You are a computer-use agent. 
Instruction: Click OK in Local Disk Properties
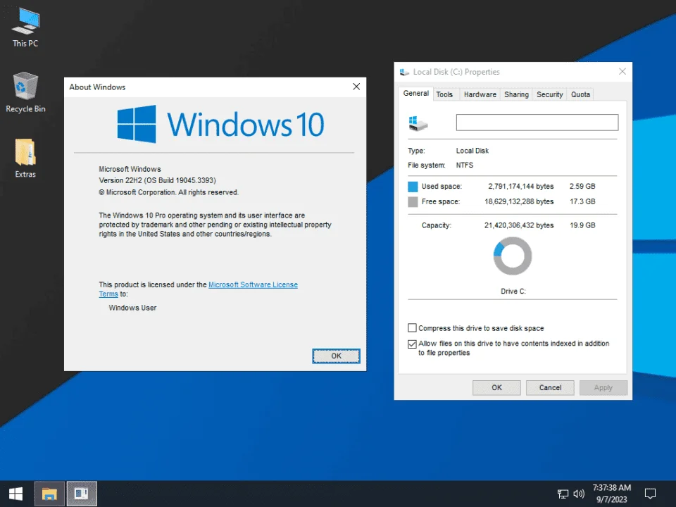[496, 387]
